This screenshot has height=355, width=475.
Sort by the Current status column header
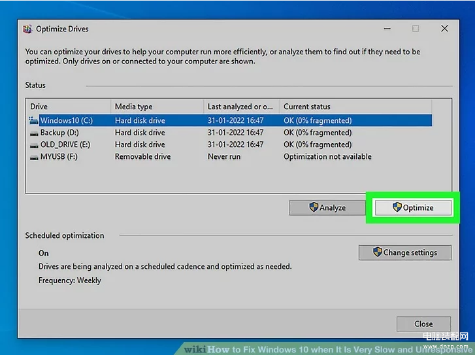tap(355, 107)
